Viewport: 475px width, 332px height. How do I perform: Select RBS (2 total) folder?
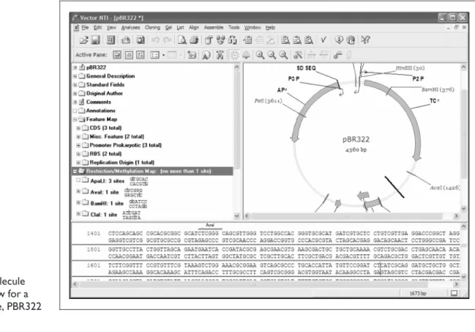click(x=105, y=154)
